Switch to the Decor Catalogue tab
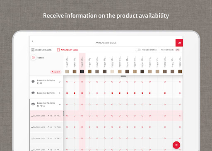Screen dimensions: 212x151 41,50
